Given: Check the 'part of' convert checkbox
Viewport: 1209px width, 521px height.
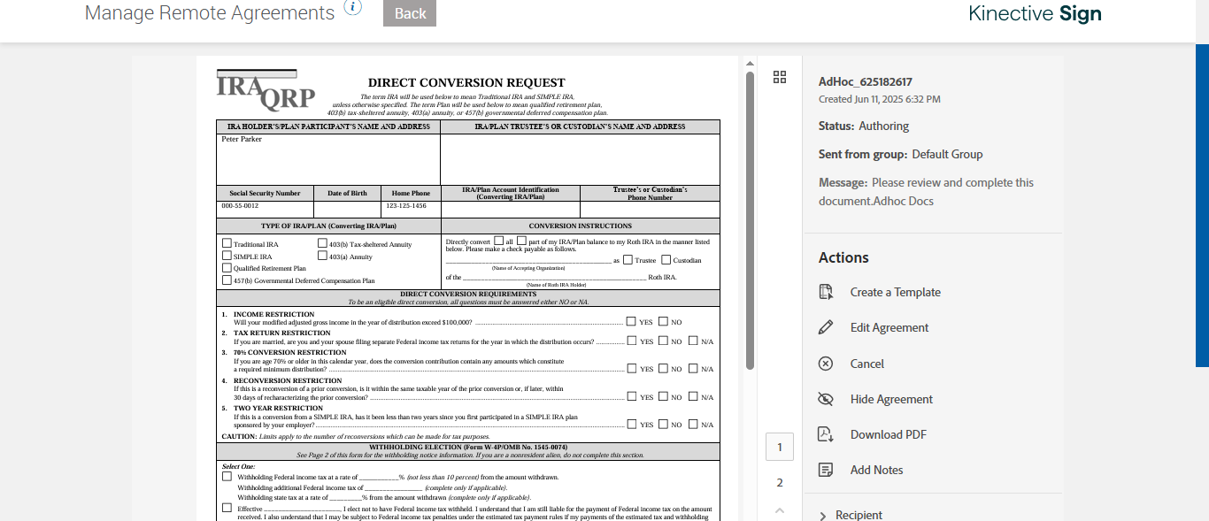Looking at the screenshot, I should coord(521,240).
